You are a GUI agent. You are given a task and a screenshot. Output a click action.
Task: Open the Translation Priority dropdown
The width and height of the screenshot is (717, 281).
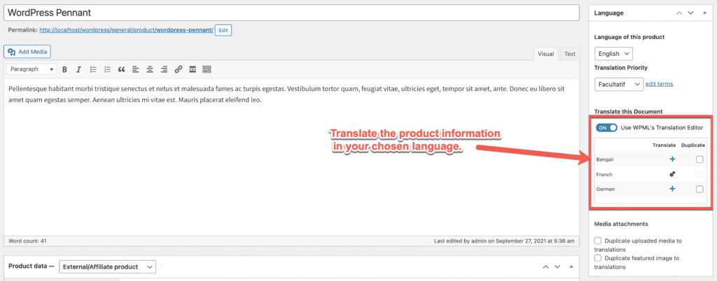[619, 84]
